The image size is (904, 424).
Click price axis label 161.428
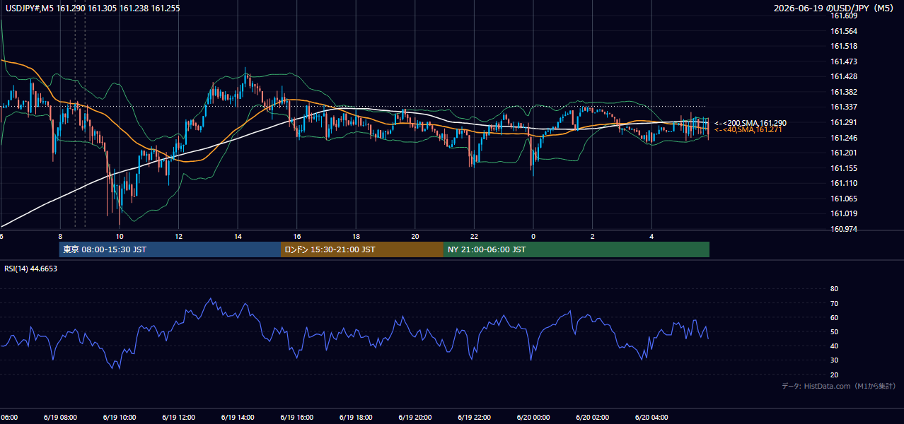843,76
